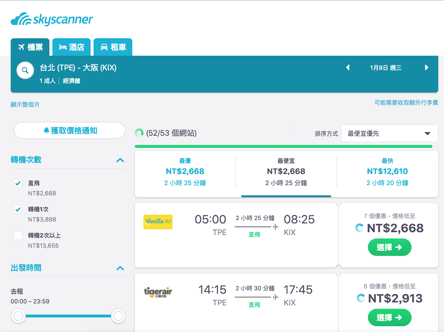Screen dimensions: 444x332
Task: Switch to the 酒店 hotels tab
Action: [x=72, y=47]
